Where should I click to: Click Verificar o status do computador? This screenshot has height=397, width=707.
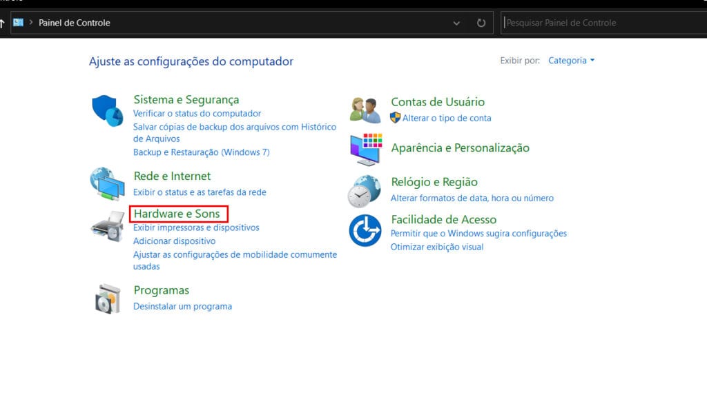pos(197,114)
